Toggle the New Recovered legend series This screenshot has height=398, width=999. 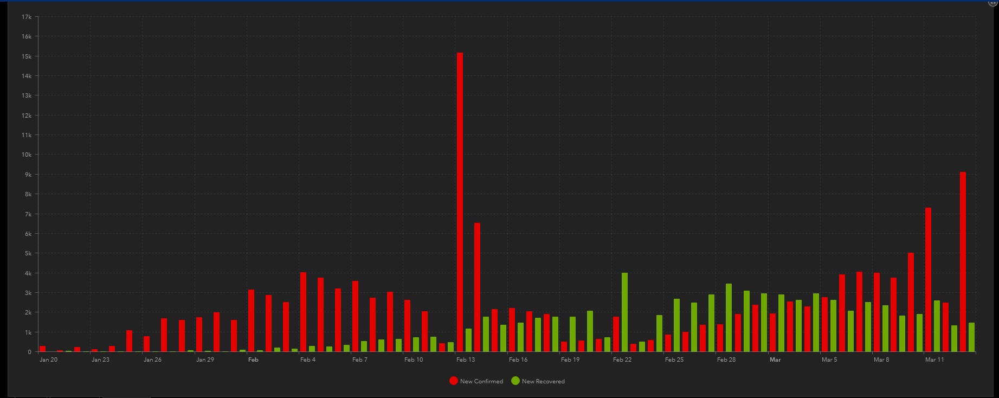[538, 381]
